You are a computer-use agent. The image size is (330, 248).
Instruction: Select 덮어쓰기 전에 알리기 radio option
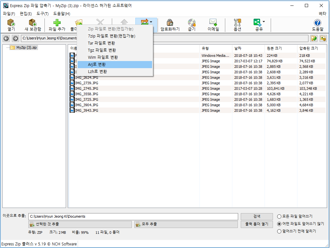[x=279, y=231]
